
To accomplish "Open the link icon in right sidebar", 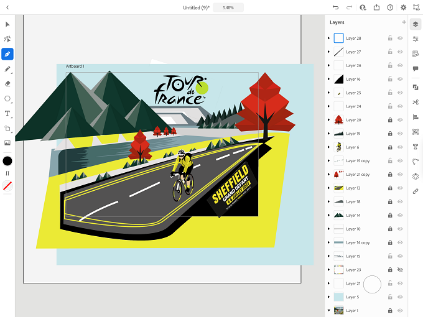I will (x=416, y=191).
